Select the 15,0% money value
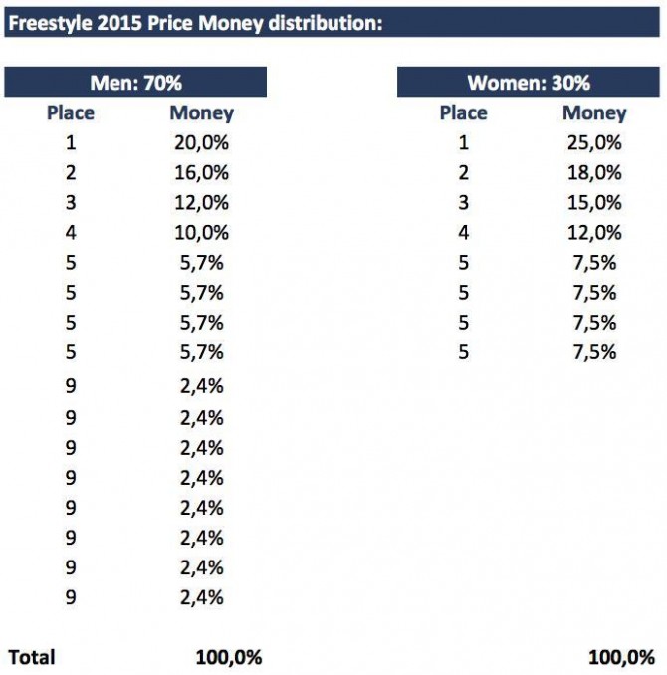The width and height of the screenshot is (667, 675). [x=594, y=203]
